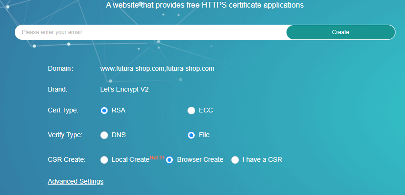Click the Create button
Viewport: 405px width, 195px height.
[x=341, y=32]
